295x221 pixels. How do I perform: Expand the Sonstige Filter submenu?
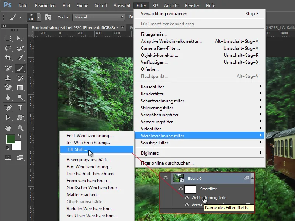(199, 143)
